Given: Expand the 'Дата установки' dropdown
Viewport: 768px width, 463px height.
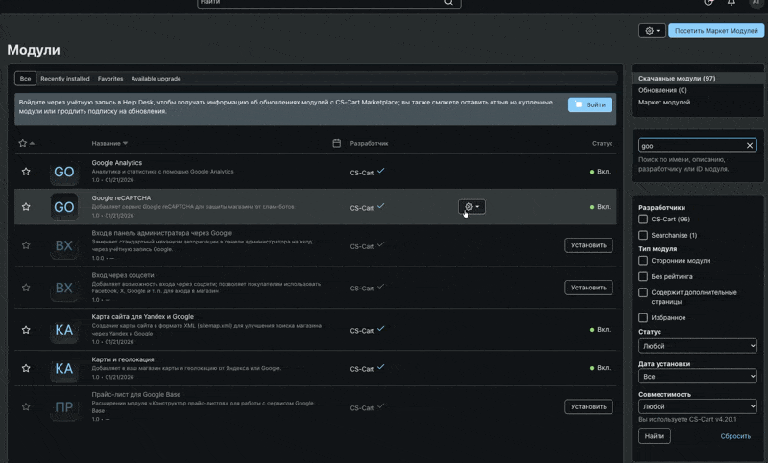Looking at the screenshot, I should (697, 378).
